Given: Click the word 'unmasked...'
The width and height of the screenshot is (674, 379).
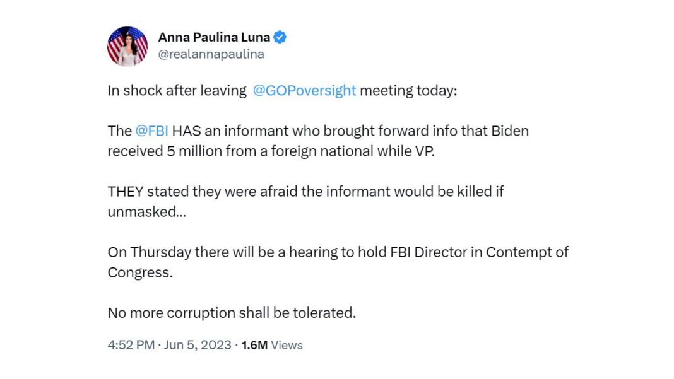Looking at the screenshot, I should 146,212.
